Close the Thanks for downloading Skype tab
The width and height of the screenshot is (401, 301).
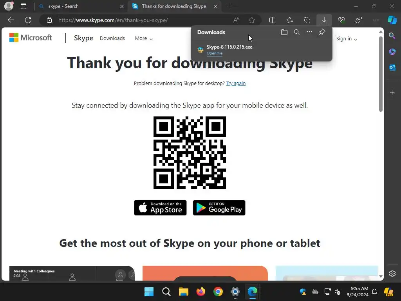[216, 6]
